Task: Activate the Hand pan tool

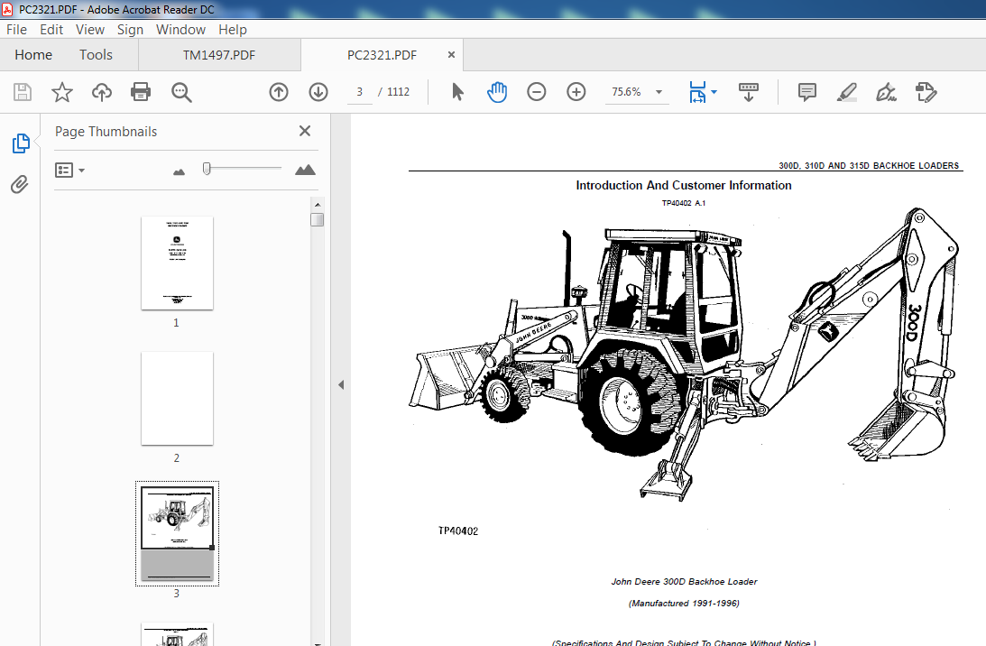Action: (x=497, y=92)
